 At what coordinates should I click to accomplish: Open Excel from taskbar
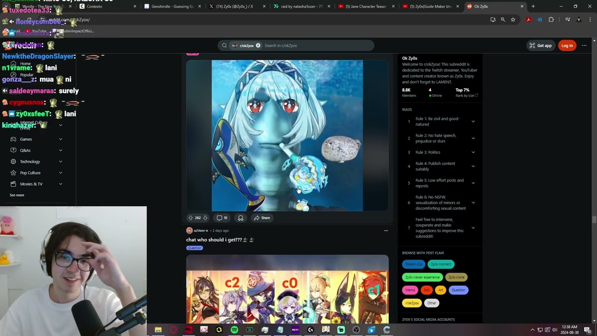coord(250,330)
